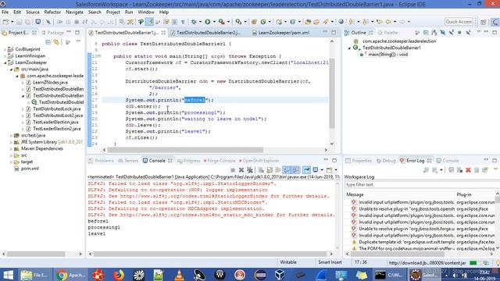The width and height of the screenshot is (500, 281).
Task: Click the editor horizontal scrollbar thumb
Action: (x=185, y=150)
